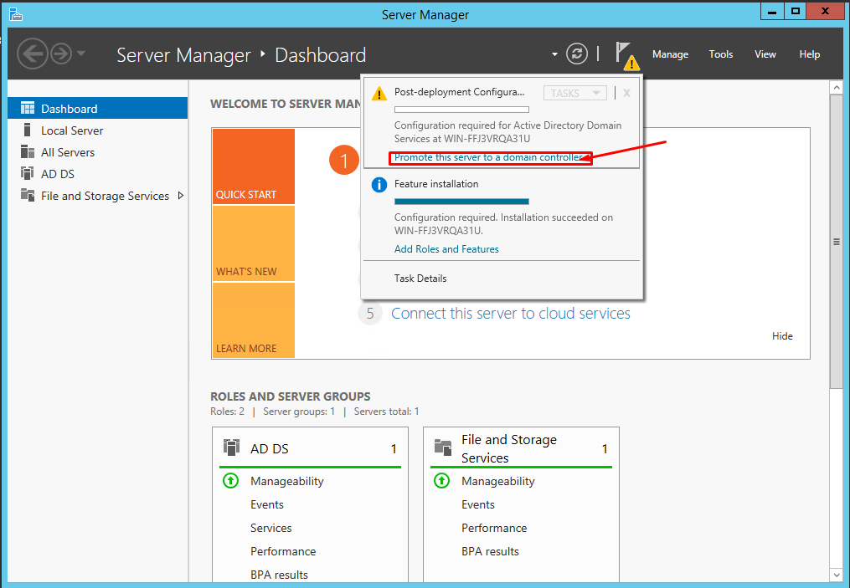Click green Manageability icon in File and Storage tile

pos(442,480)
